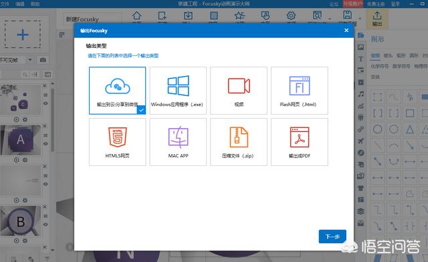Click the camera icon beside frame dropdown
Image resolution: width=428 pixels, height=262 pixels.
43,60
